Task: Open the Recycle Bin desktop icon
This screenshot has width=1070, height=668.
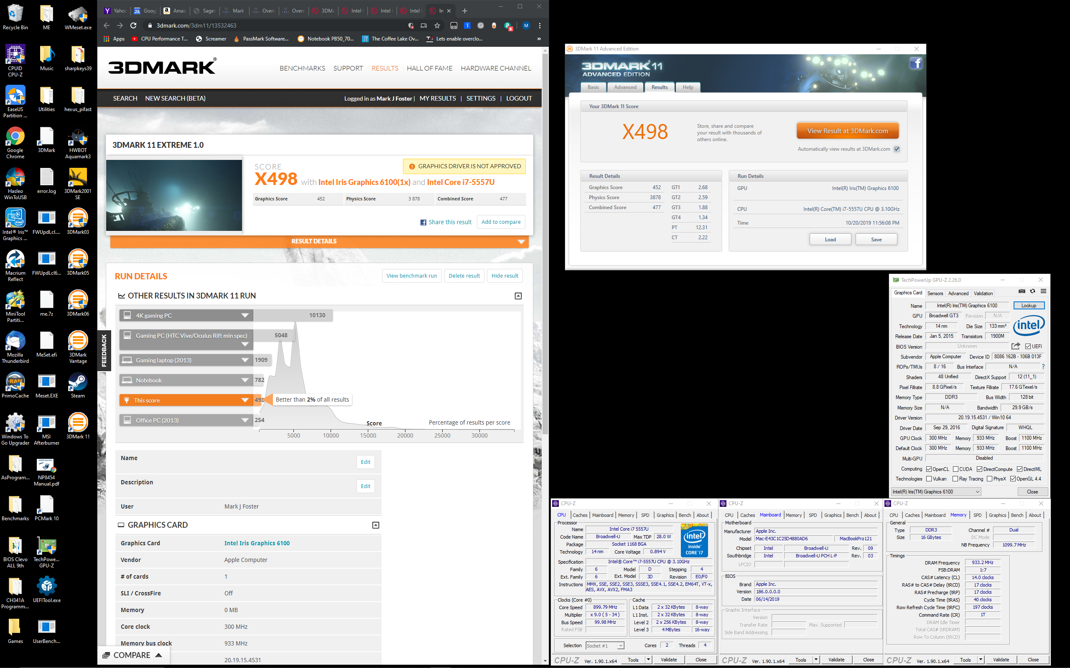Action: (15, 18)
